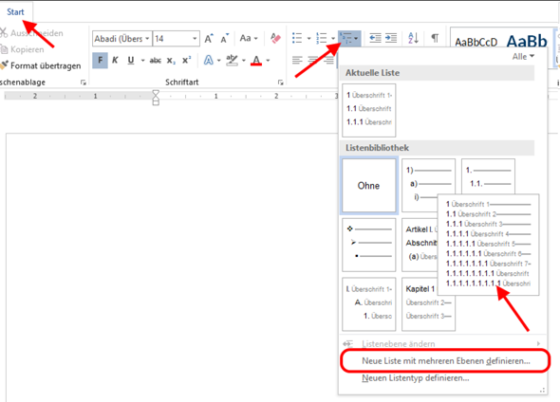
Task: Apply the text highlight color pen
Action: [233, 61]
